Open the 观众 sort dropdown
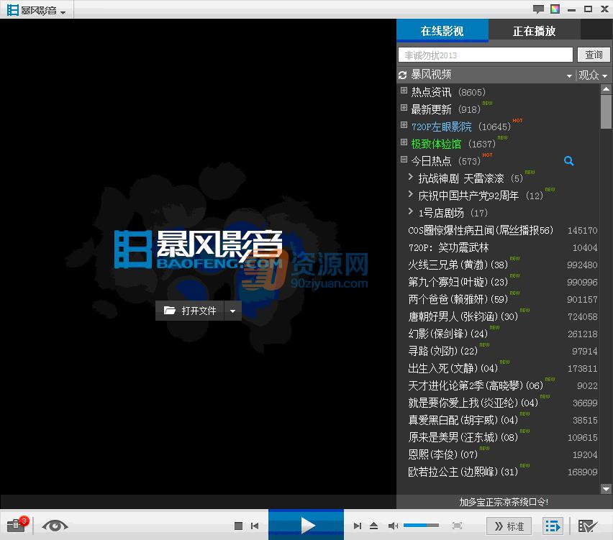 click(593, 75)
